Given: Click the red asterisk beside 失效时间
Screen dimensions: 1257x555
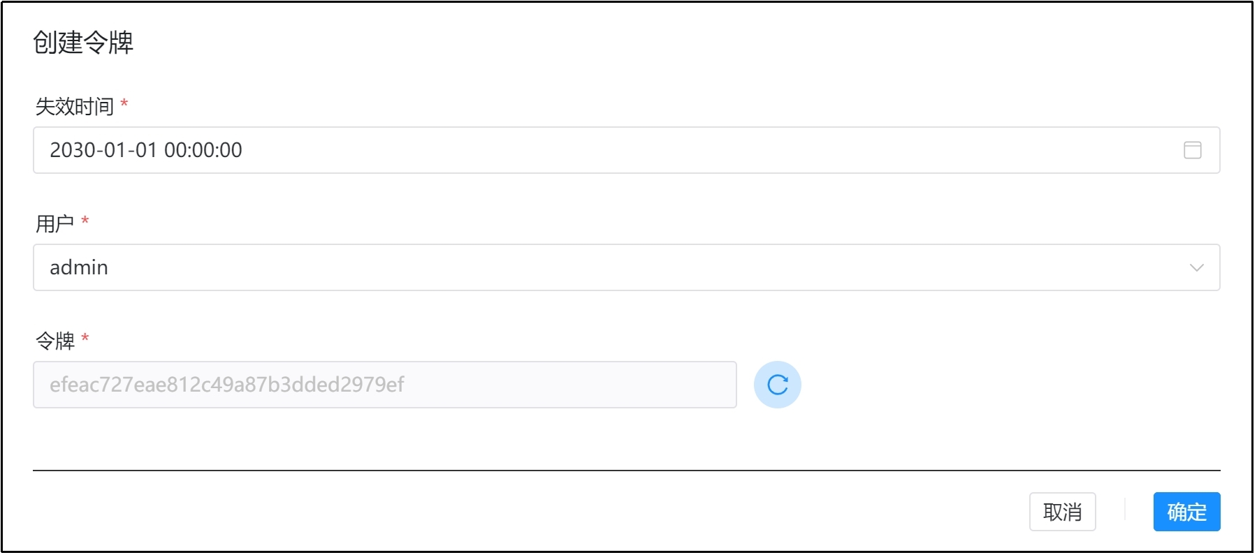Looking at the screenshot, I should coord(124,104).
